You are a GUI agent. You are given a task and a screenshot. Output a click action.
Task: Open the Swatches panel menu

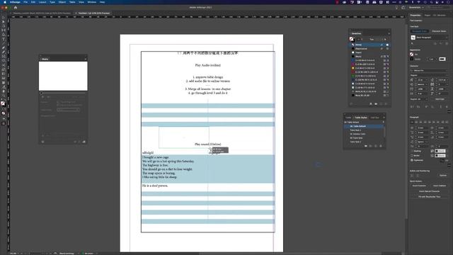(x=389, y=33)
